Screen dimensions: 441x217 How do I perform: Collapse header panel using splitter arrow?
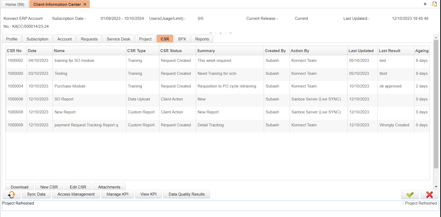coord(221,33)
